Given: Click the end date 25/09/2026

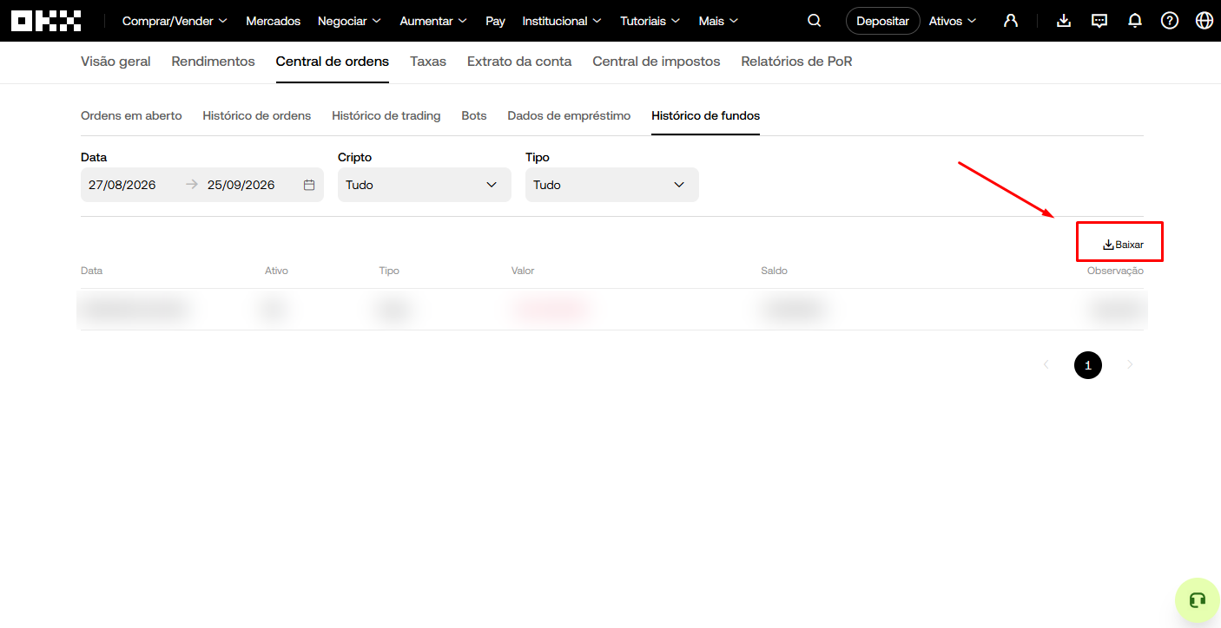Looking at the screenshot, I should pos(241,185).
